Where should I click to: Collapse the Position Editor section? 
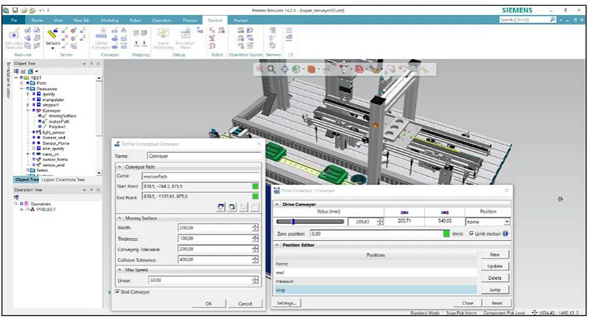277,245
